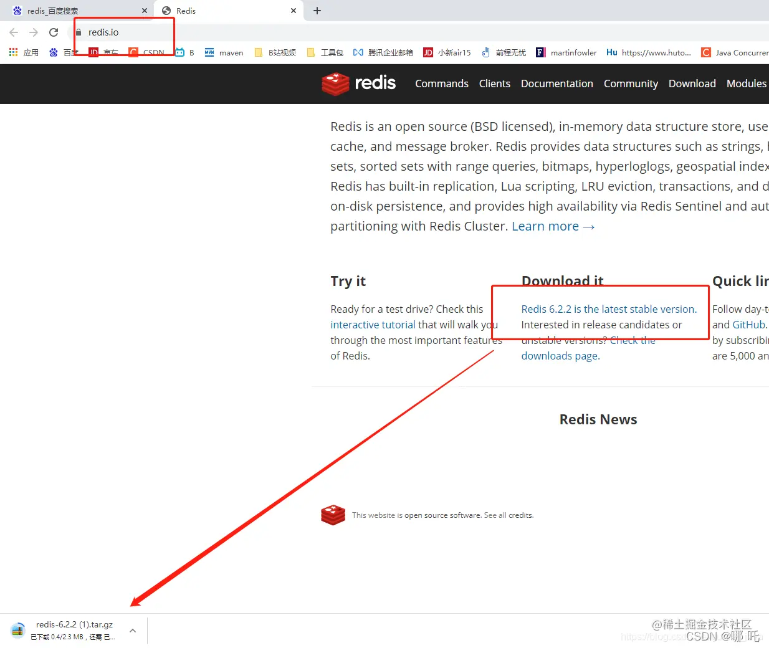Image resolution: width=769 pixels, height=648 pixels.
Task: Reload the Redis page
Action: point(54,32)
